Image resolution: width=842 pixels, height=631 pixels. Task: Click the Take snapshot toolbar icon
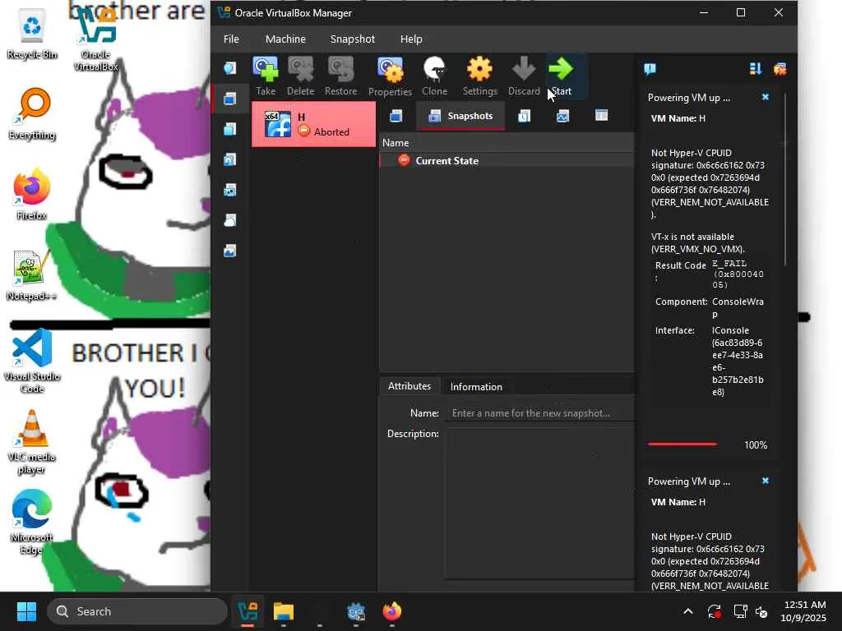[x=266, y=76]
